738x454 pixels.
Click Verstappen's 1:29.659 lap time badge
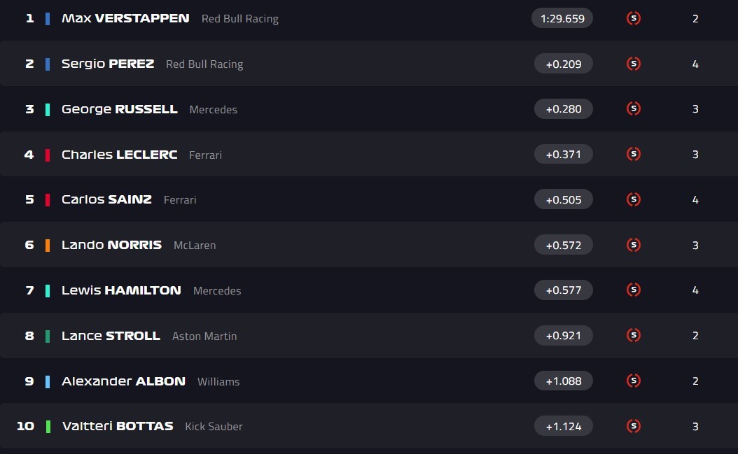coord(562,18)
